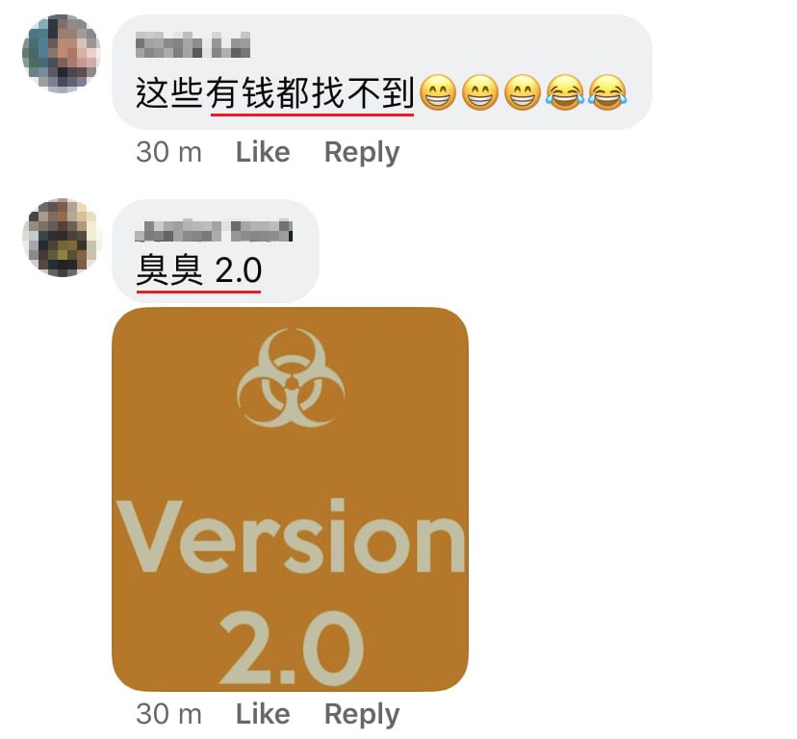Click the '臭臭 2.0' comment text

point(199,269)
